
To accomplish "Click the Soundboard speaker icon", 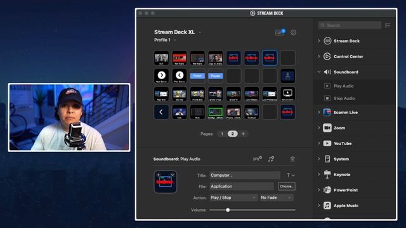I will (x=327, y=72).
